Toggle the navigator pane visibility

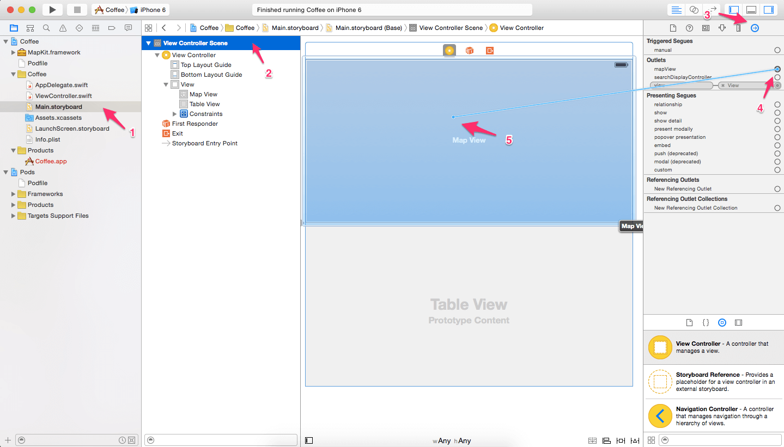[x=734, y=10]
